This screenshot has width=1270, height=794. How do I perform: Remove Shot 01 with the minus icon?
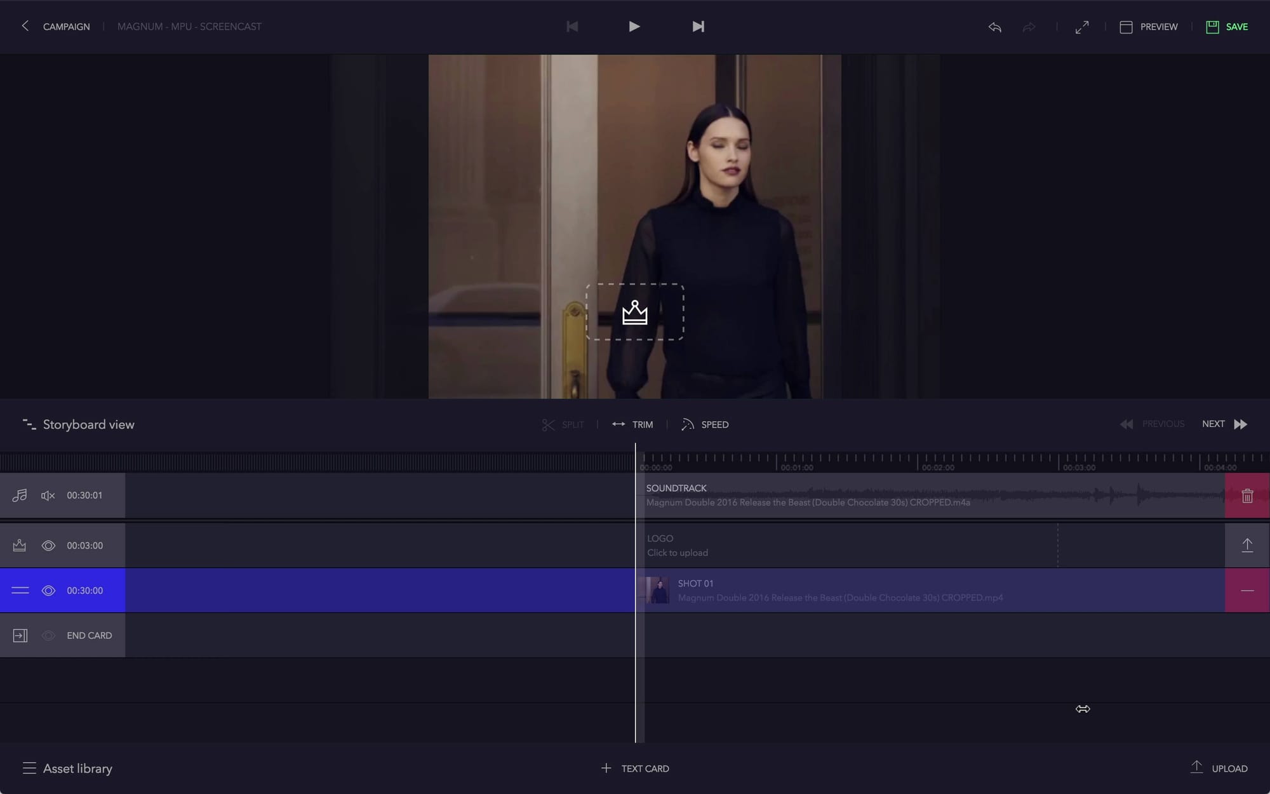1247,591
